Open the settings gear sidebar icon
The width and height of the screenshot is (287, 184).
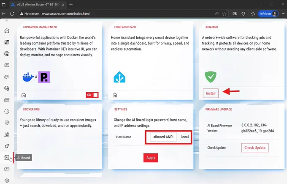tap(7, 181)
